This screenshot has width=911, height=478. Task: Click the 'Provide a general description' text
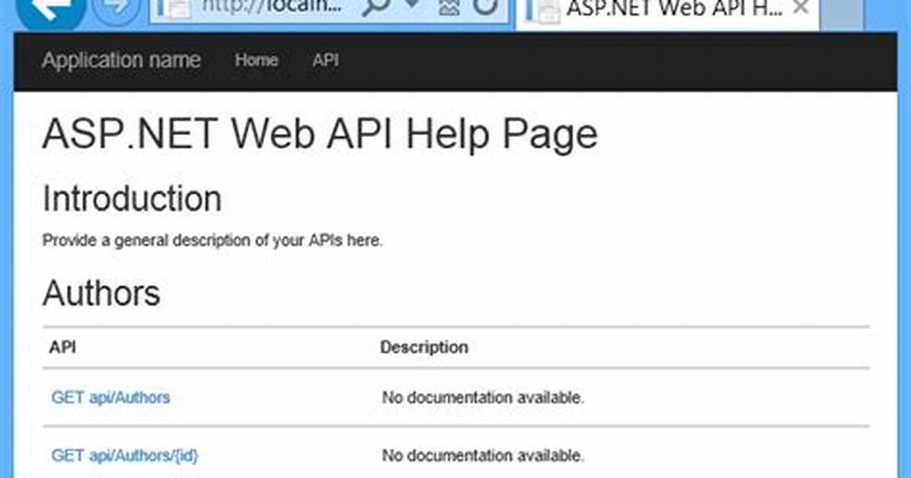[213, 241]
